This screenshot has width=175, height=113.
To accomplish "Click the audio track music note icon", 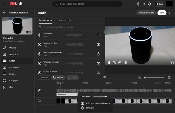I will click(x=39, y=90).
